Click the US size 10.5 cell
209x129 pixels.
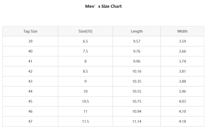[x=85, y=101]
